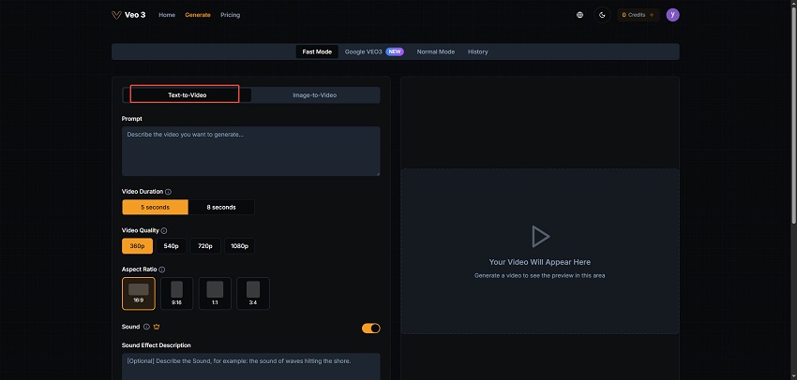Select the 9:16 aspect ratio
The width and height of the screenshot is (797, 380).
[x=176, y=293]
